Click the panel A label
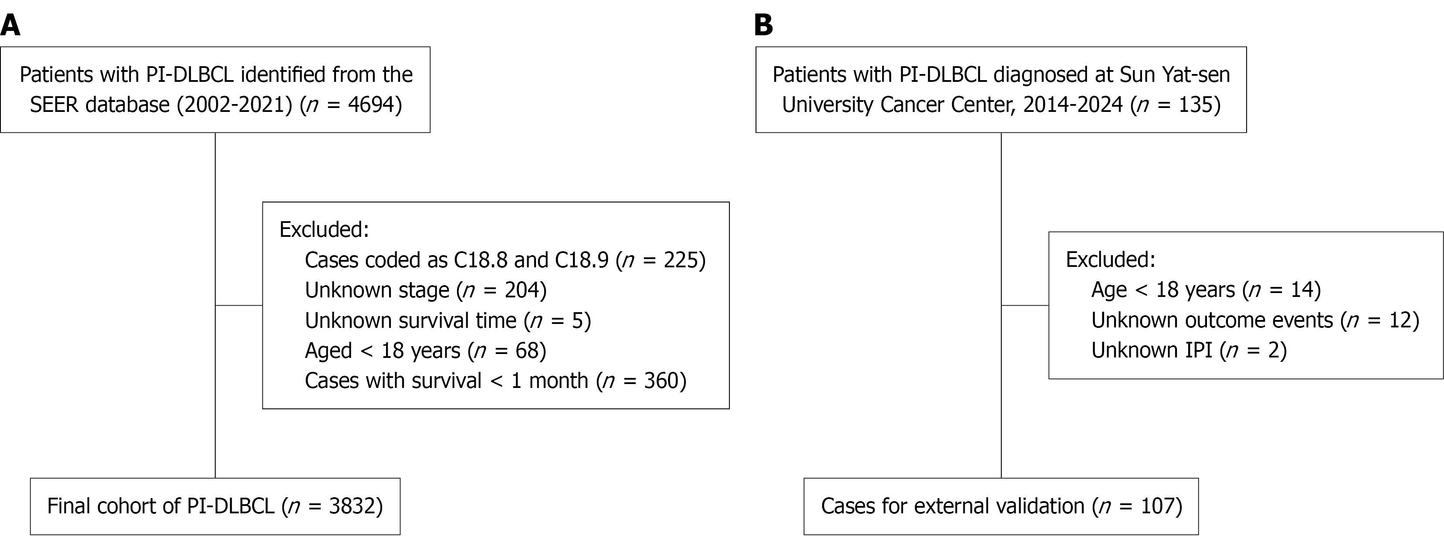Image resolution: width=1444 pixels, height=546 pixels. tap(10, 26)
